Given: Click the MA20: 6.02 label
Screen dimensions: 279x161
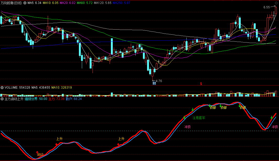Looking at the screenshot, I should 68,3.
